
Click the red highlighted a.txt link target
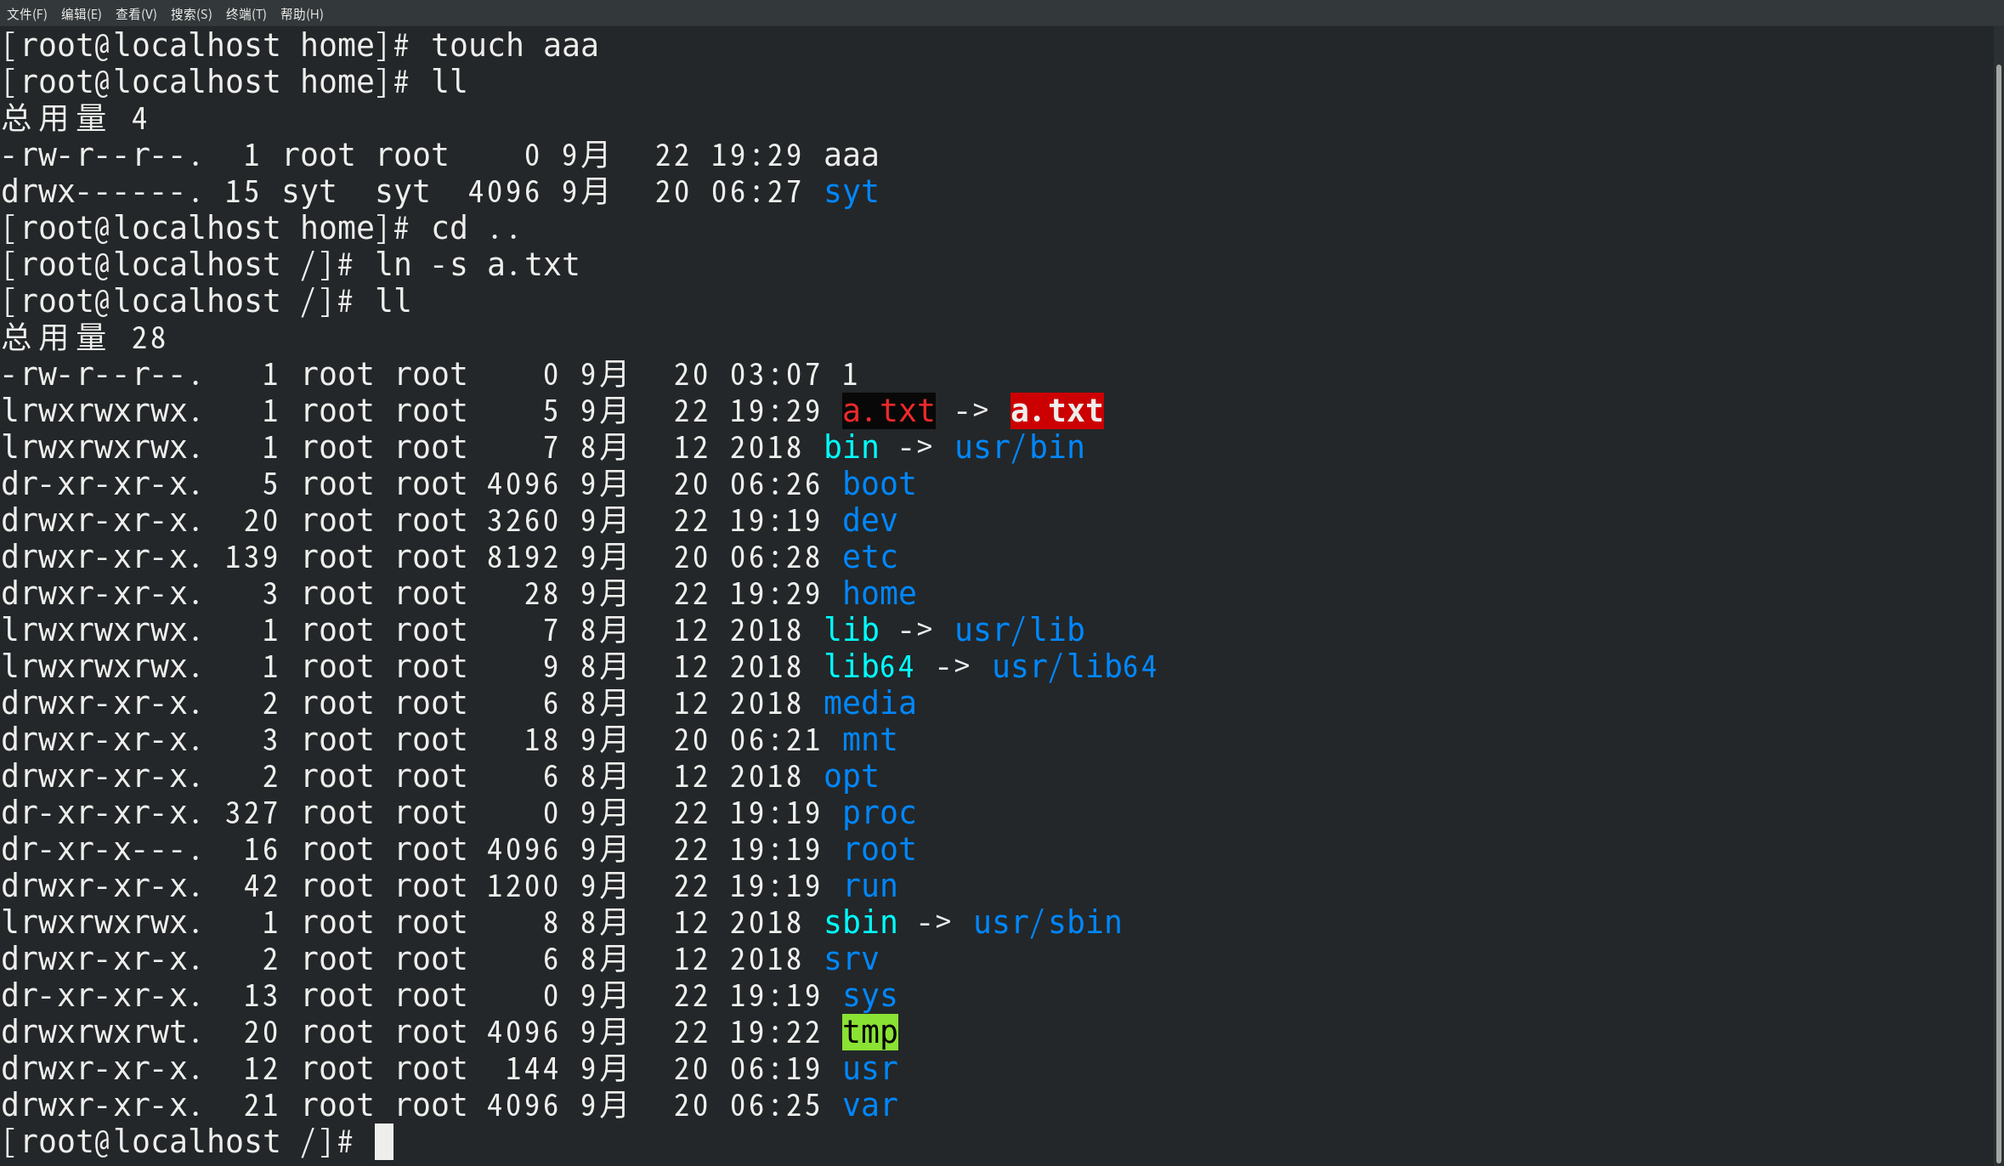click(x=1056, y=411)
